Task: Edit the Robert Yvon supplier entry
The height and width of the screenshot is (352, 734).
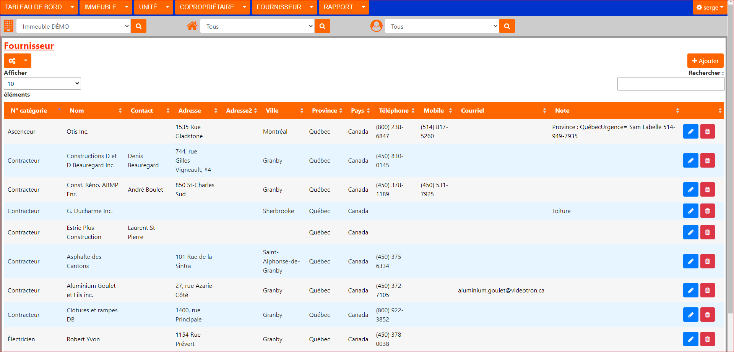Action: coord(690,339)
